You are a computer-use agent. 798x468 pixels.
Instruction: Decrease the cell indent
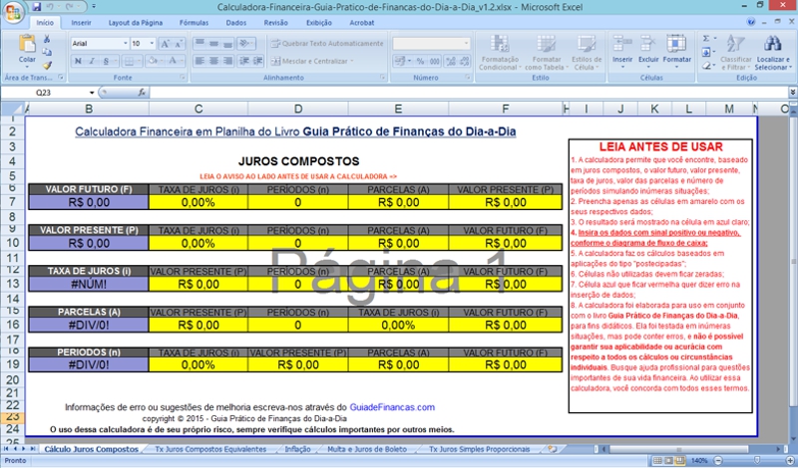point(244,61)
